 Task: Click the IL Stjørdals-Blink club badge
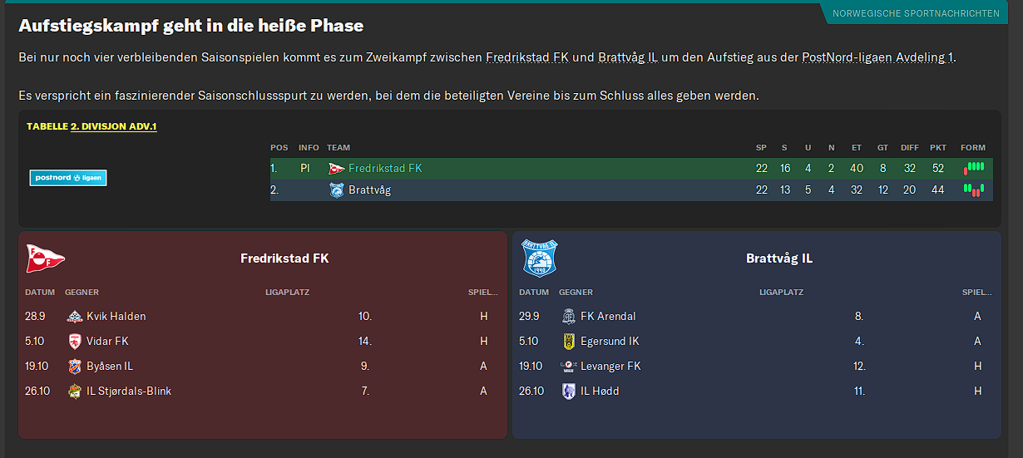pos(75,392)
